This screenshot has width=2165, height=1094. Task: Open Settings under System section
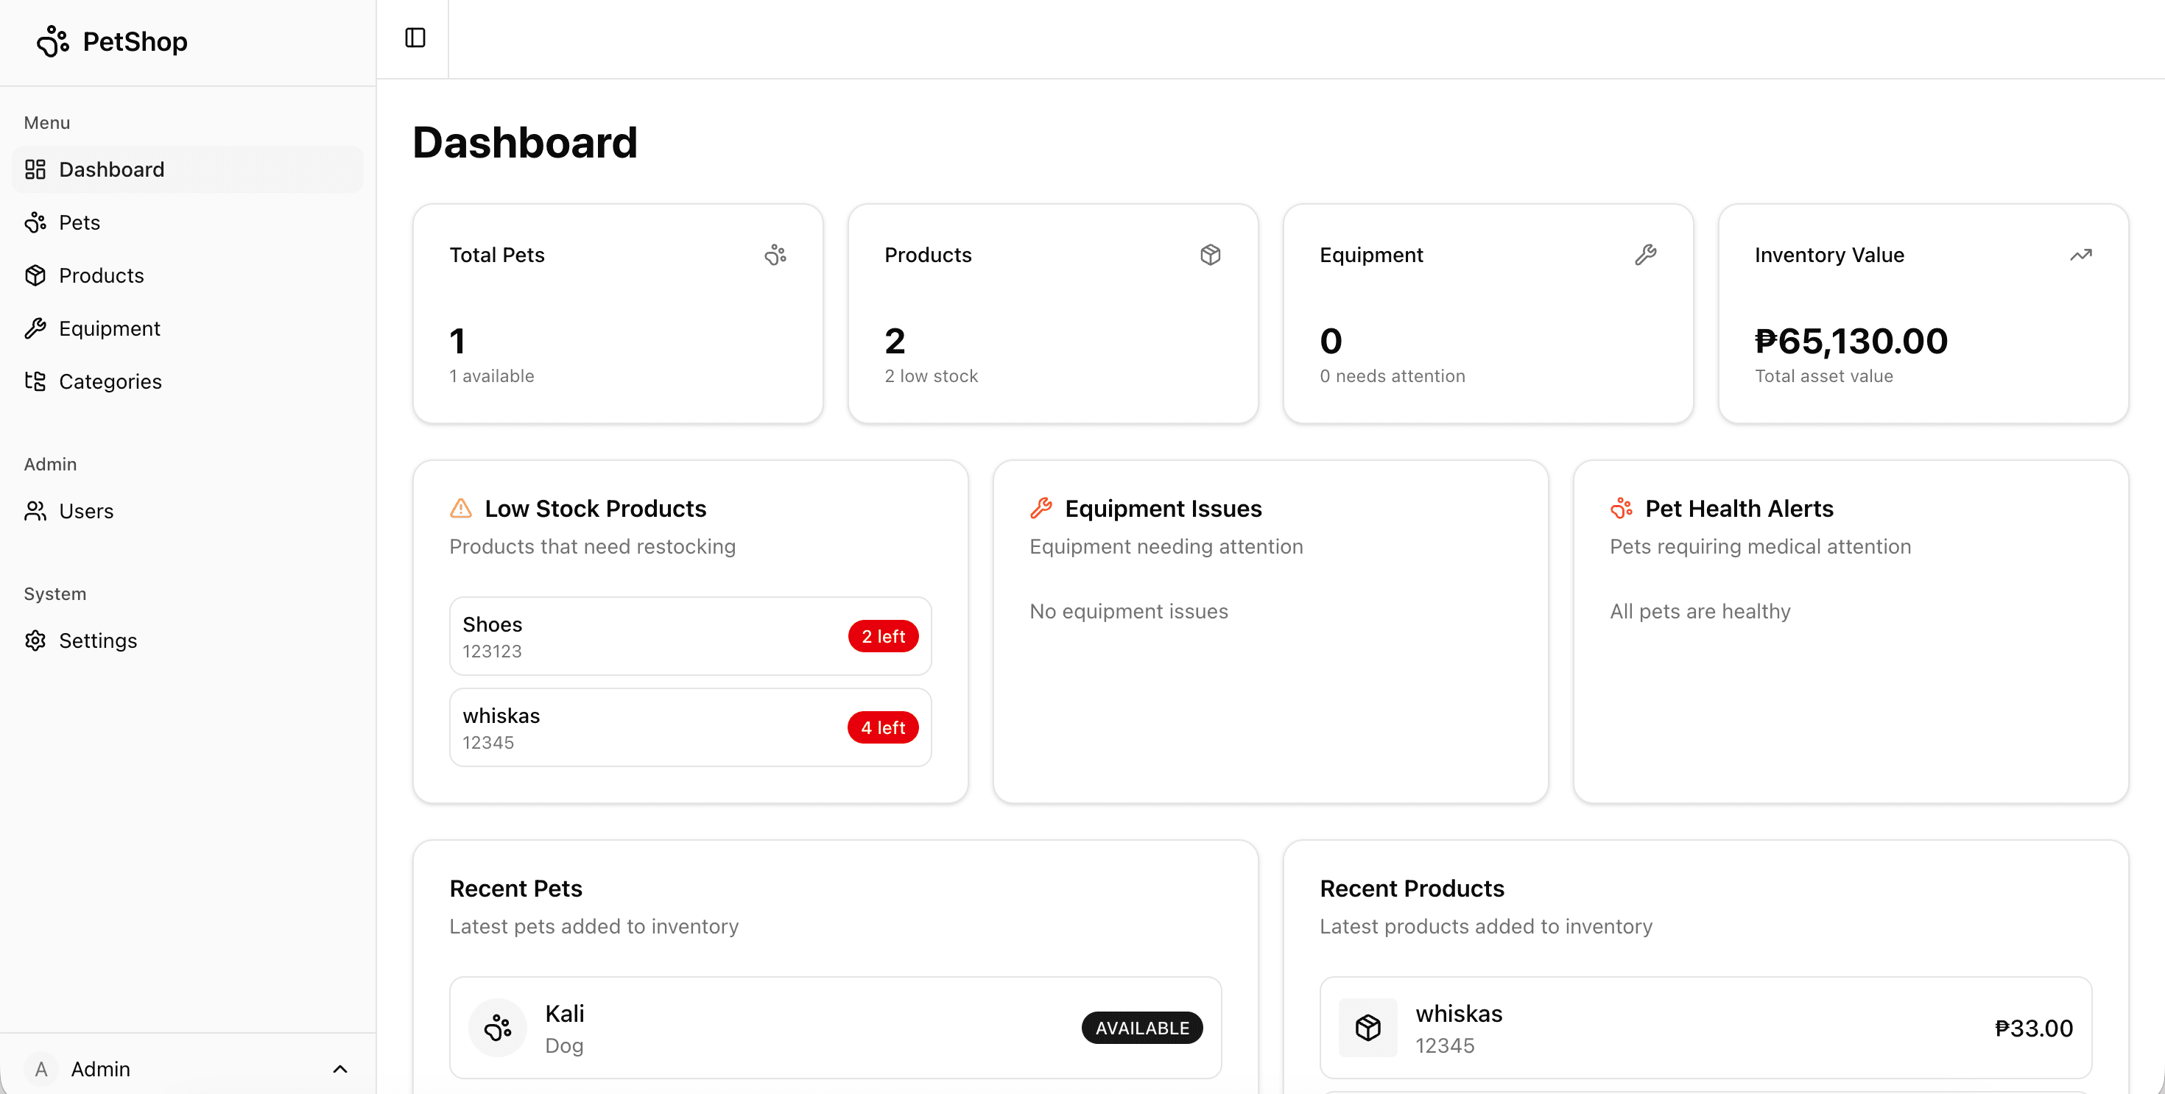click(x=189, y=640)
